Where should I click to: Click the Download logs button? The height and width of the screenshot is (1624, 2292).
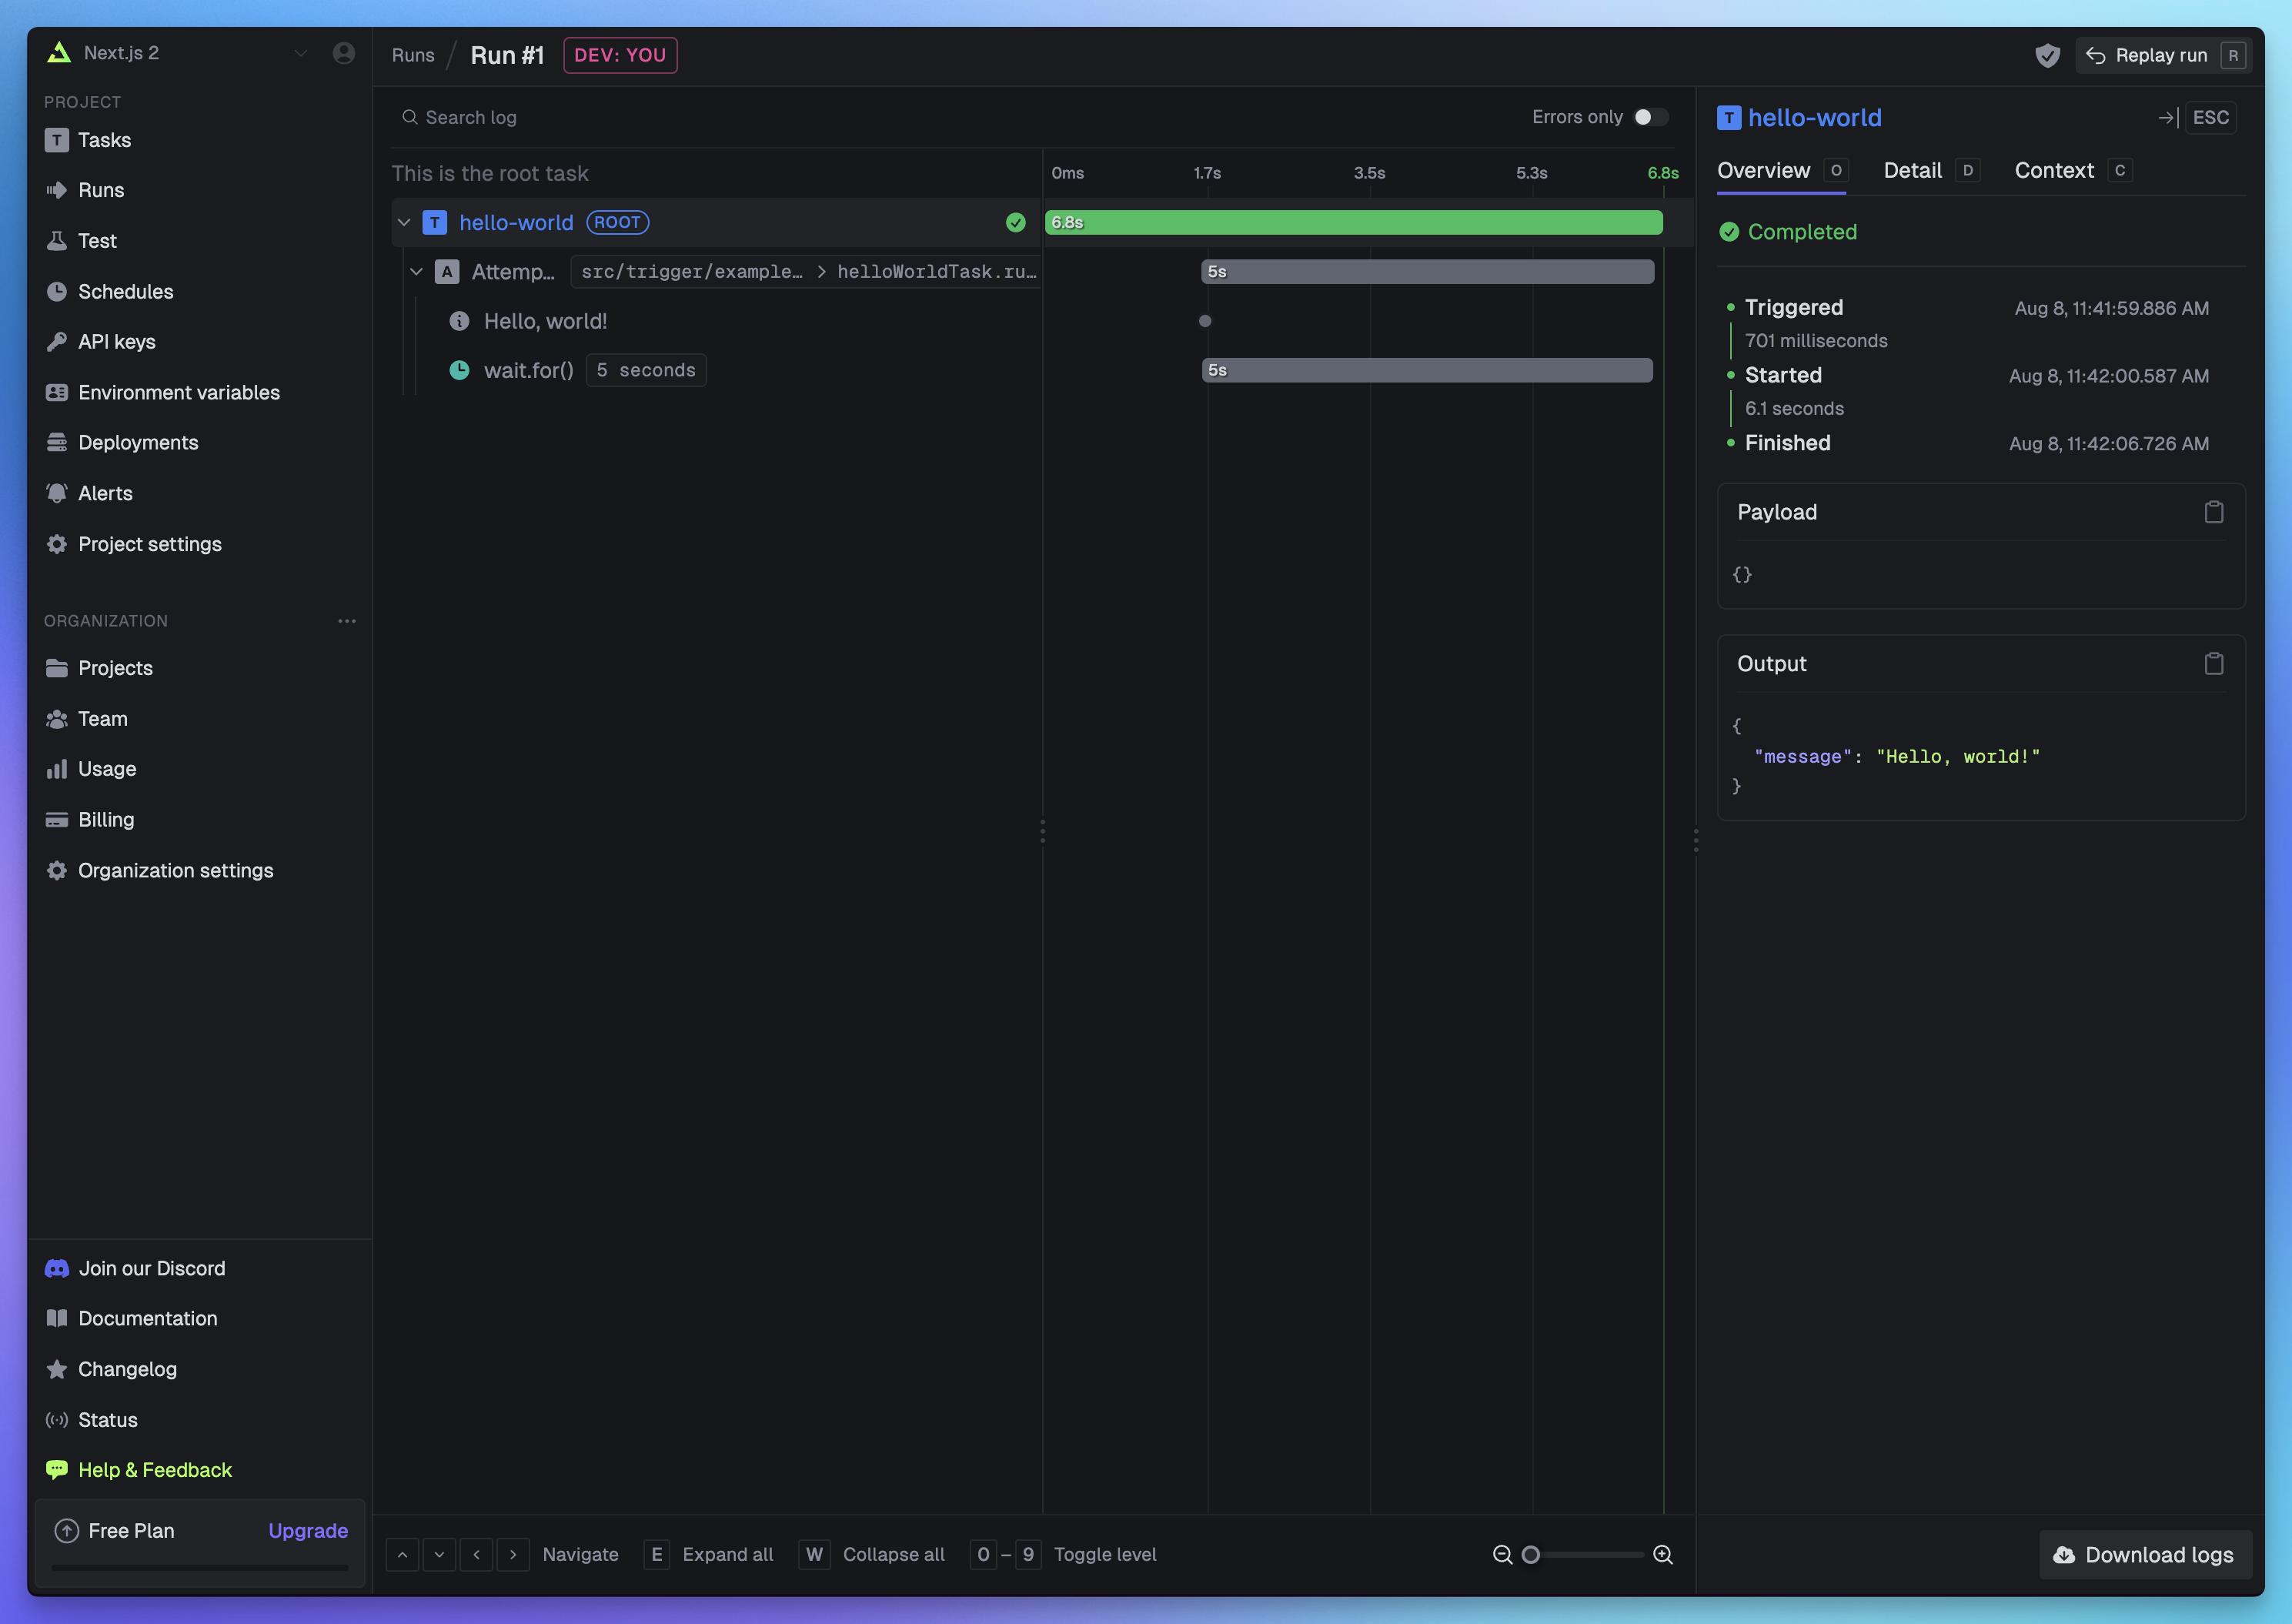pos(2145,1554)
